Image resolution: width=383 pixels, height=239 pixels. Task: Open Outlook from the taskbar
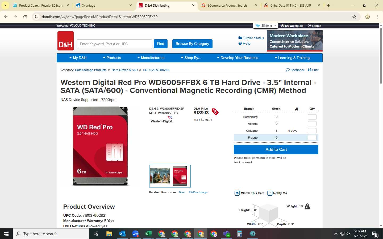[x=122, y=234]
